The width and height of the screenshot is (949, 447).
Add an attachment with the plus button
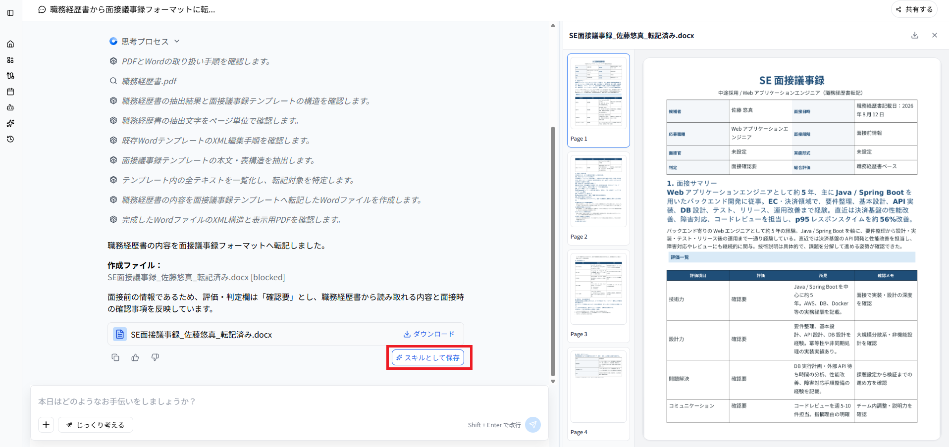[46, 425]
